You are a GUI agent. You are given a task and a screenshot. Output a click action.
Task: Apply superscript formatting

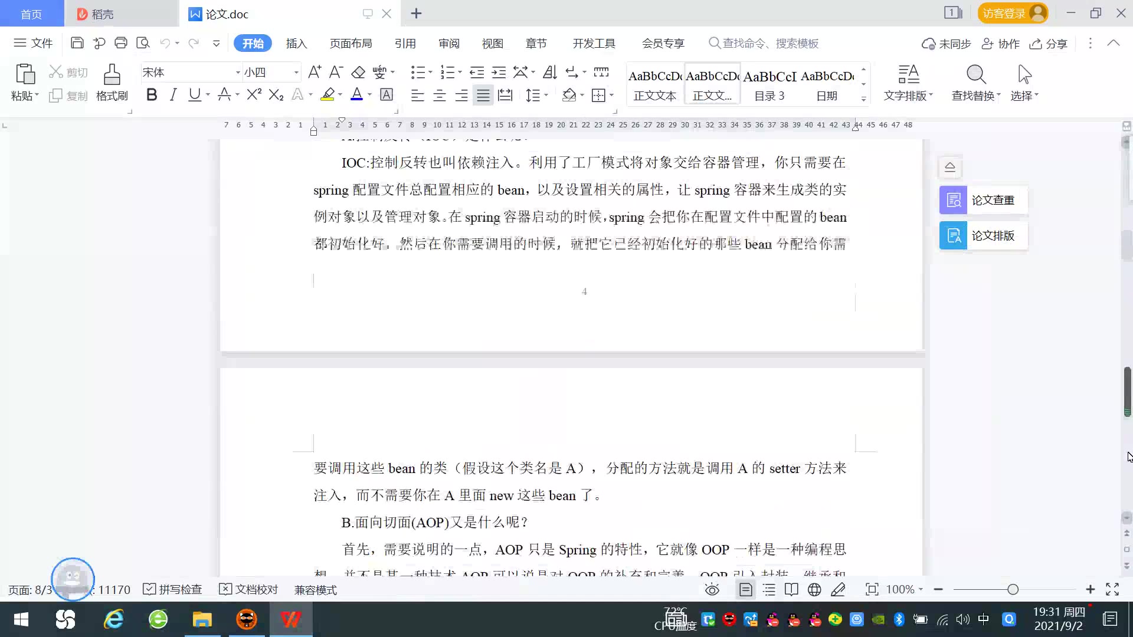tap(254, 94)
